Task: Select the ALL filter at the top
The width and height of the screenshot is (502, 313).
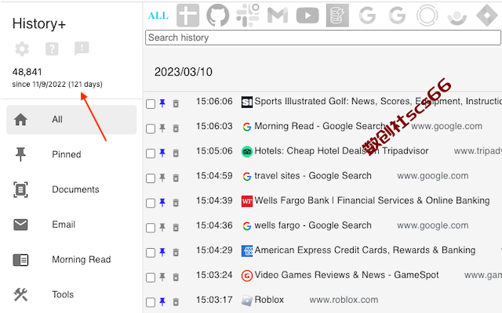Action: [158, 16]
